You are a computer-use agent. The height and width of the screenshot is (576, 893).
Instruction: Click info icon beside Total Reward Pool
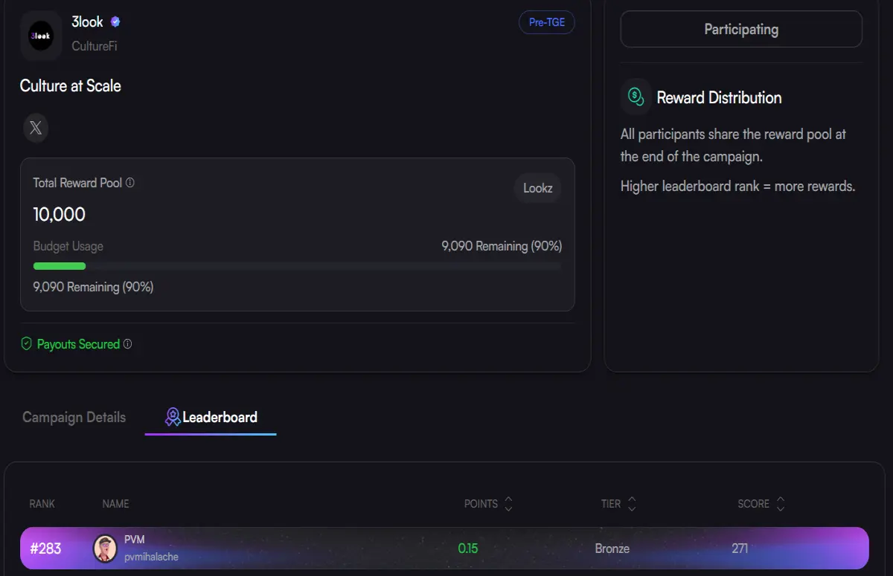(x=130, y=183)
